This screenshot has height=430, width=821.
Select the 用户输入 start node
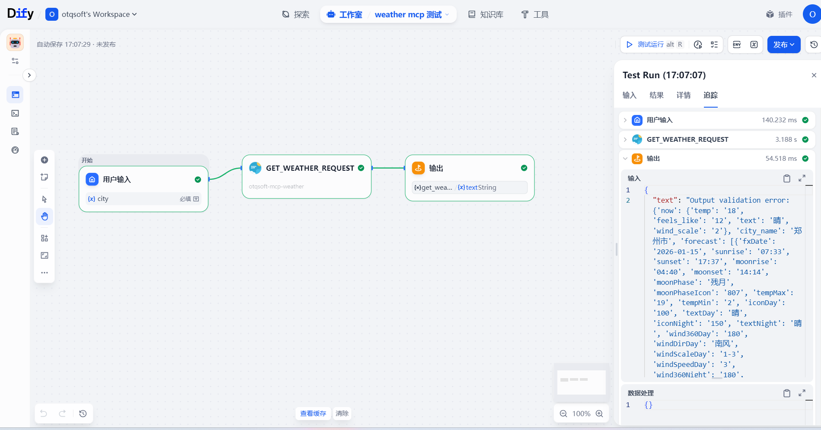click(143, 189)
